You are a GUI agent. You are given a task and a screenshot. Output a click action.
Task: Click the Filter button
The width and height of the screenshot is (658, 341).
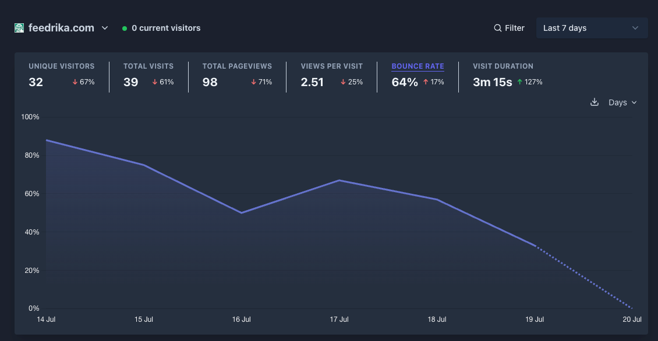point(509,28)
